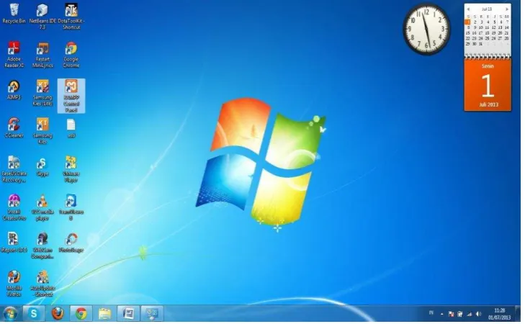Launch NetBeans IDE 7.3 from the desktop

[x=42, y=17]
